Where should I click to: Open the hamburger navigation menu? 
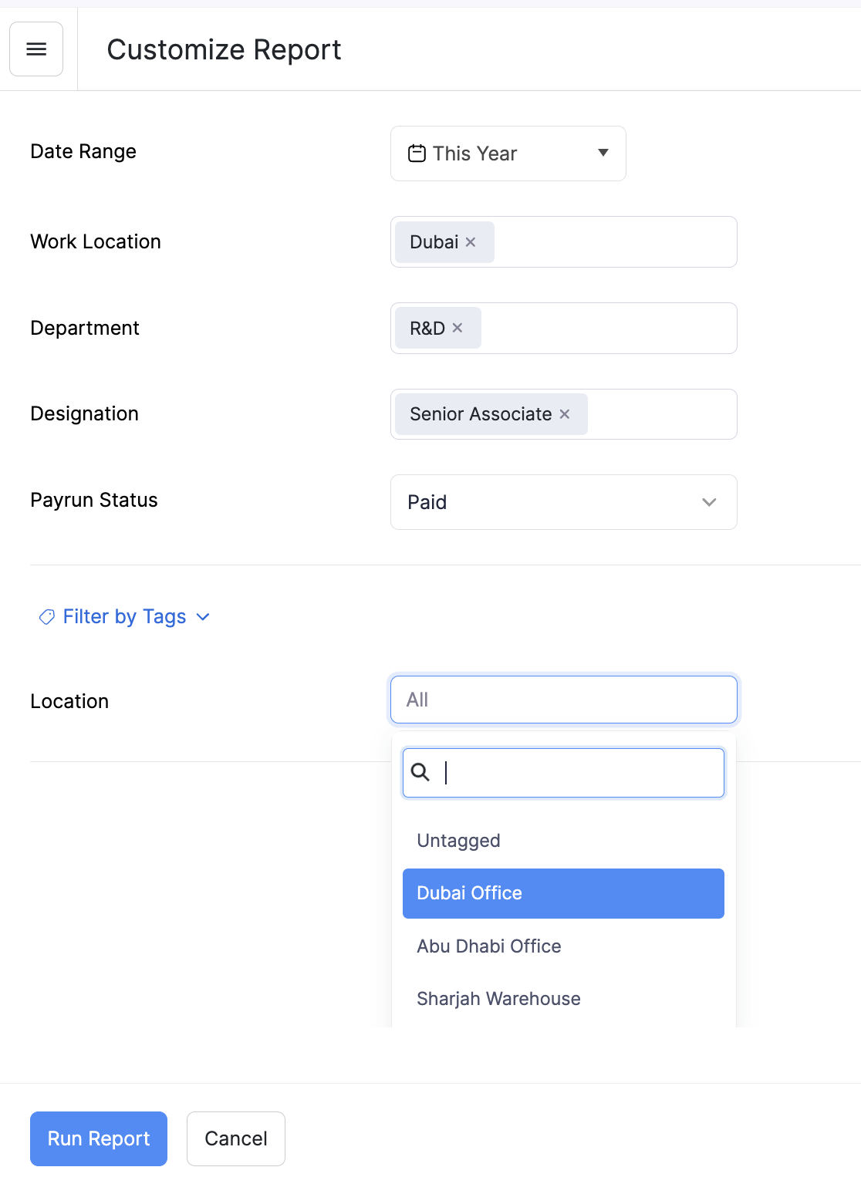tap(36, 49)
